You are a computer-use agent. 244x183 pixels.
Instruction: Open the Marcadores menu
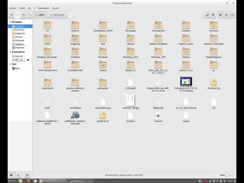click(44, 8)
